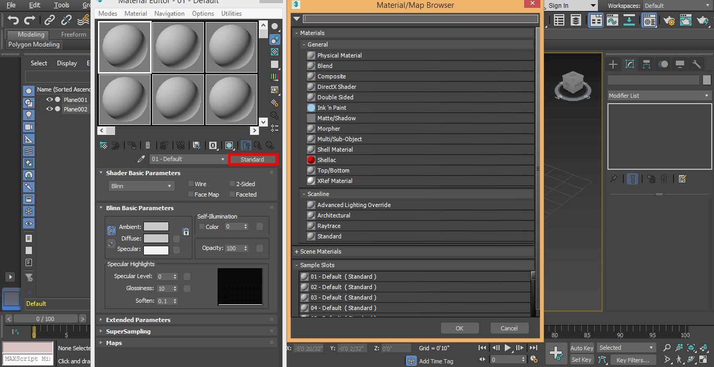Open the Blinn shader type dropdown
Image resolution: width=714 pixels, height=367 pixels.
pos(141,186)
